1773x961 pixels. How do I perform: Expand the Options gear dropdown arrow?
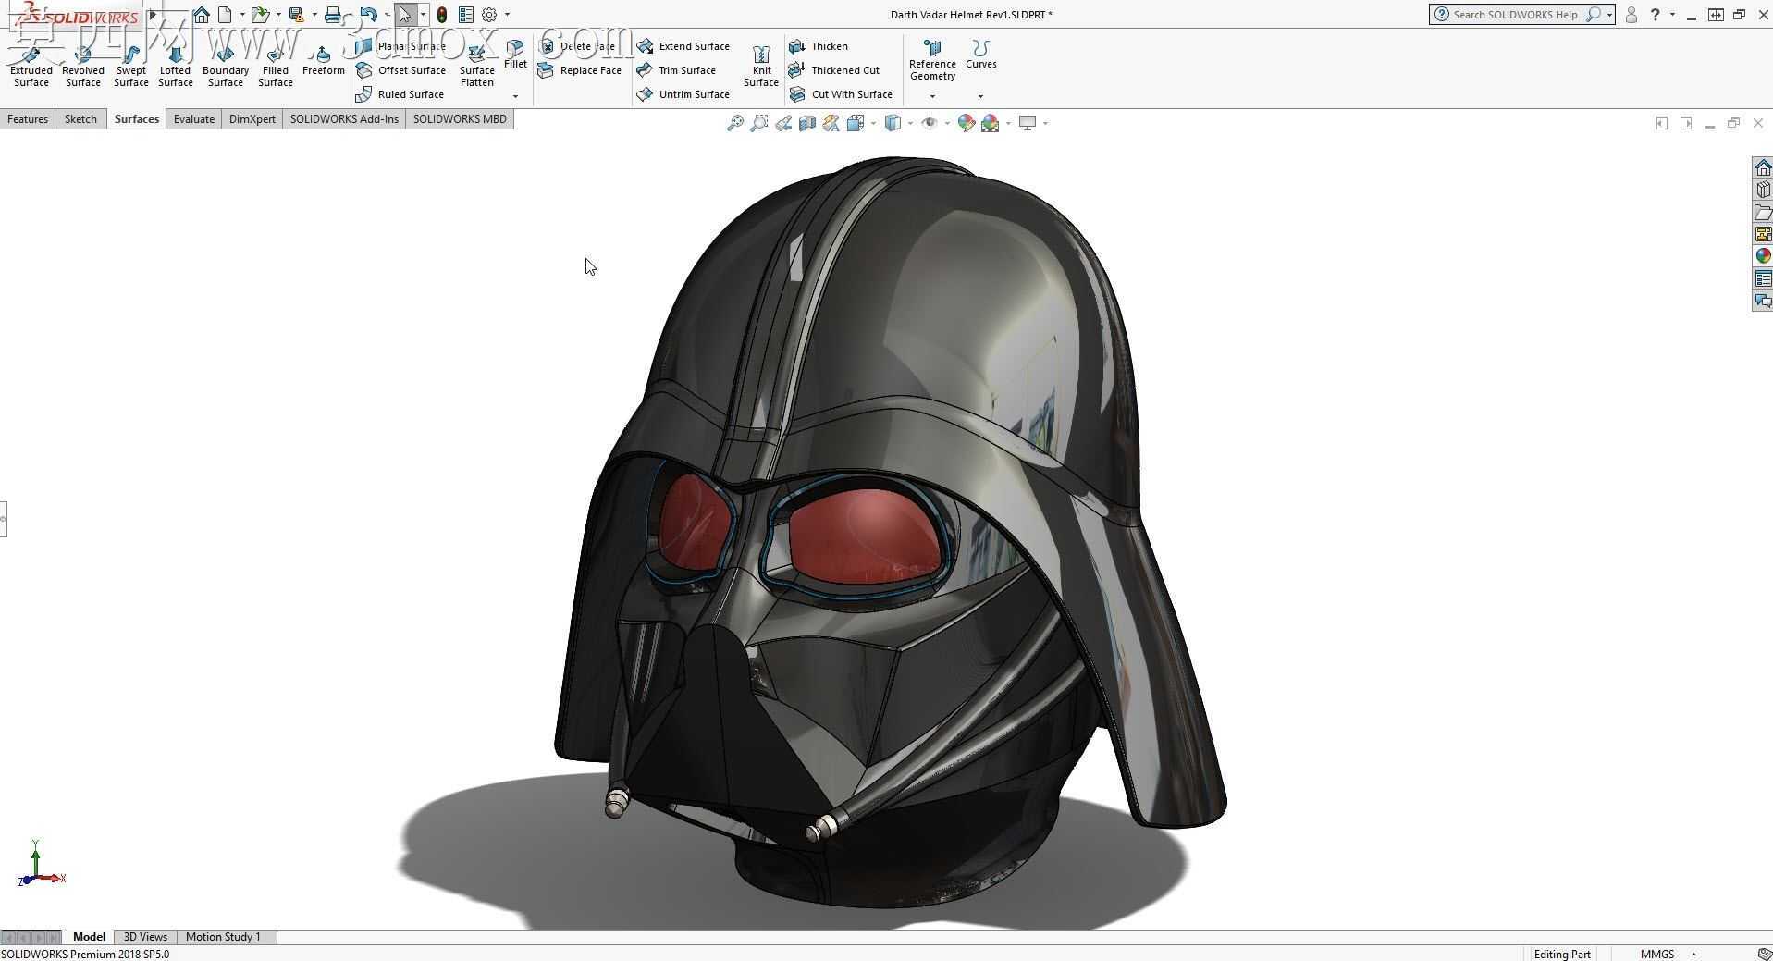(x=507, y=15)
